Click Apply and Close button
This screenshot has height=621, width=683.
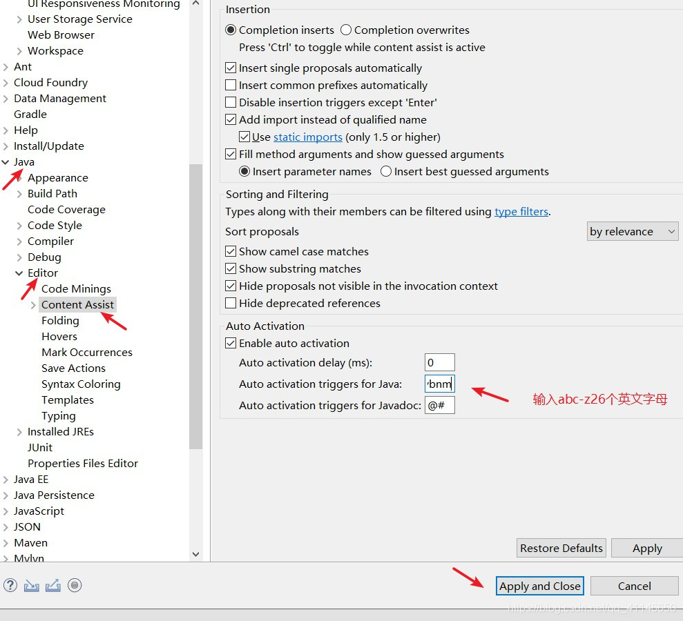click(x=539, y=586)
